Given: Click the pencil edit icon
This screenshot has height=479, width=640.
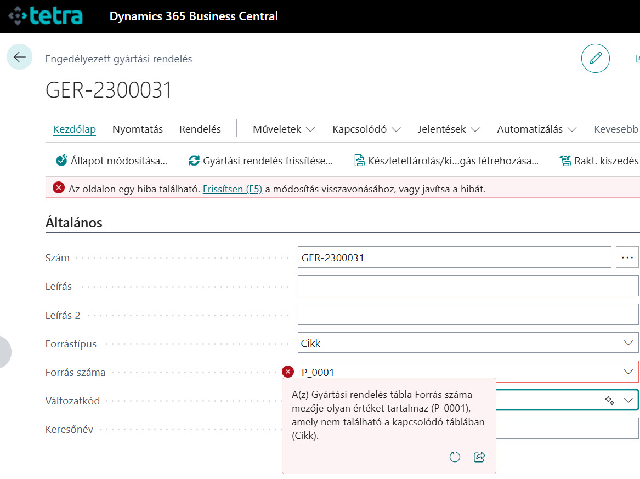Looking at the screenshot, I should pos(595,59).
